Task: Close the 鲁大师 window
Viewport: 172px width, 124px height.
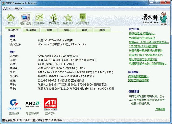Action: point(165,2)
